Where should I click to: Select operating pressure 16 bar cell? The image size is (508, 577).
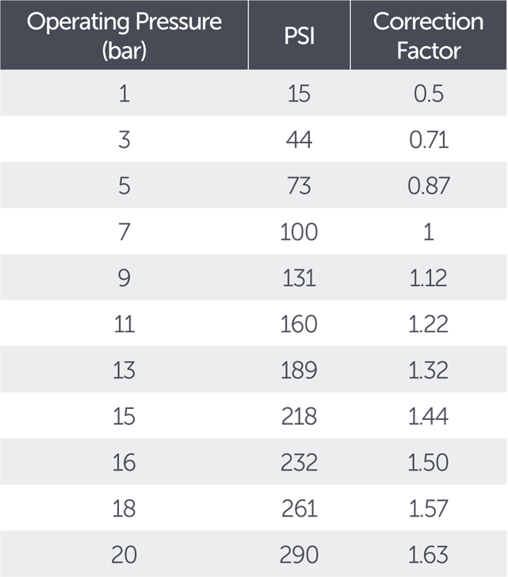click(x=124, y=463)
